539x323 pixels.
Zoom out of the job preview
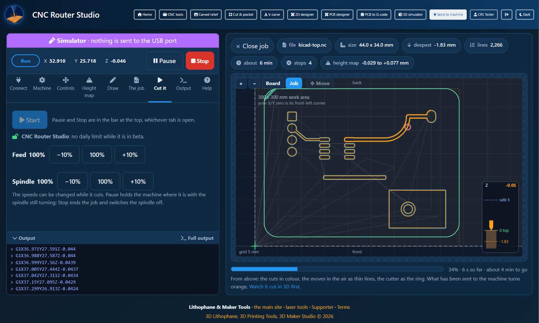point(254,83)
